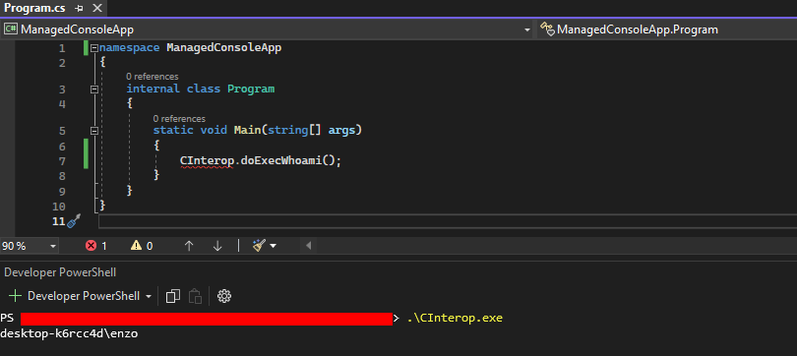The image size is (797, 356).
Task: Open the ManagedConsoleApp project dropdown
Action: tap(526, 30)
